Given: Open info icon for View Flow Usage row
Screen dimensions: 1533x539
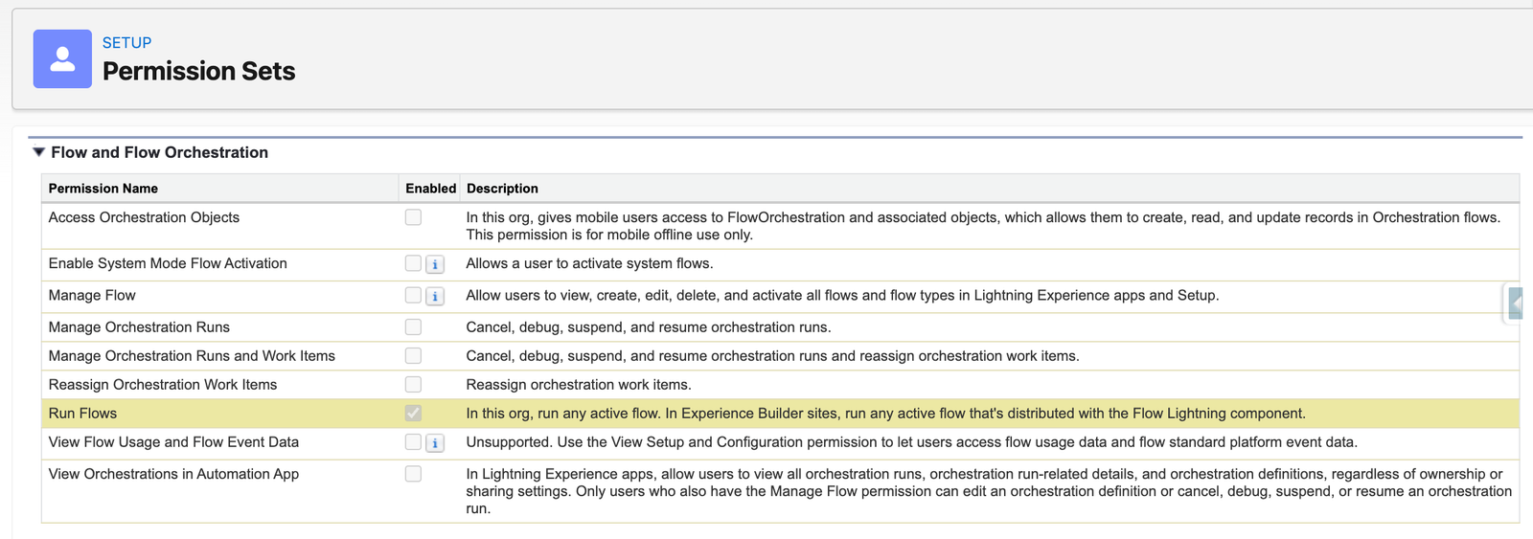Looking at the screenshot, I should point(435,443).
